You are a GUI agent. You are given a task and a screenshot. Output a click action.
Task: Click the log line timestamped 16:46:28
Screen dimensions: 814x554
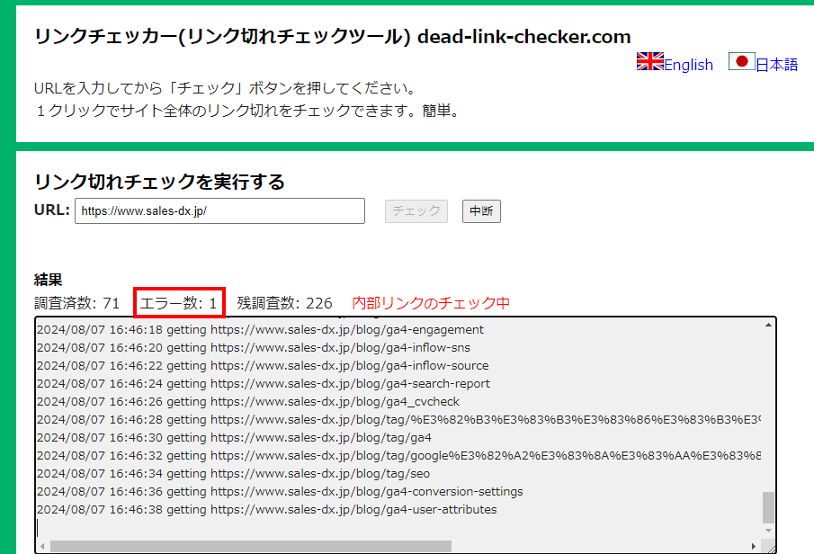(x=398, y=419)
